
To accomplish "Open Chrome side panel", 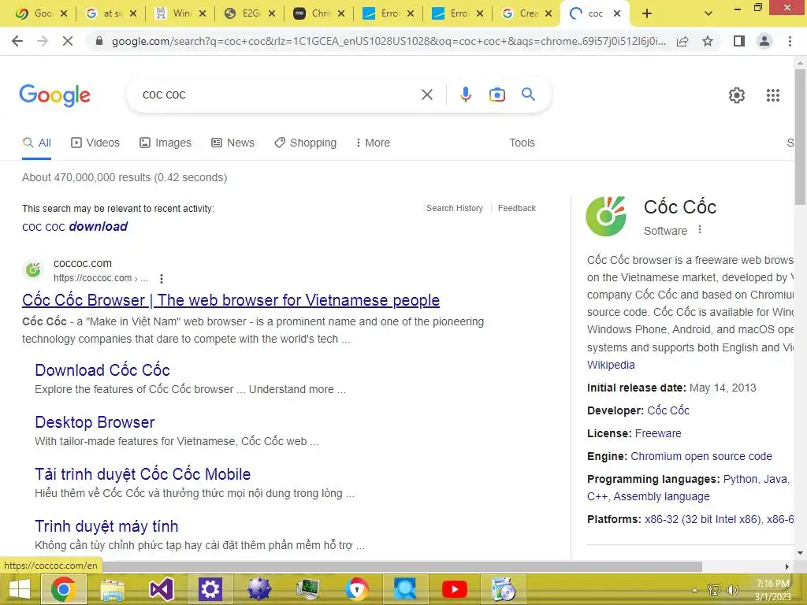I will (x=739, y=41).
